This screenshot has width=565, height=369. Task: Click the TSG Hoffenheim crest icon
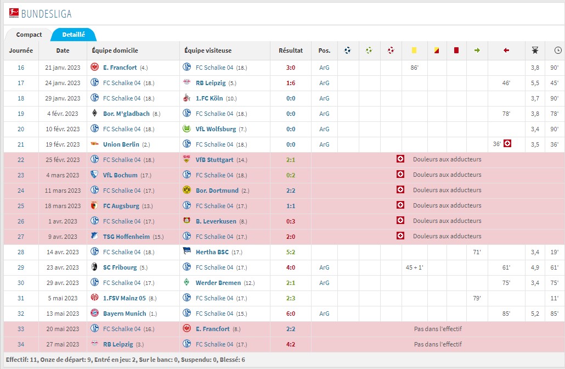coord(95,236)
